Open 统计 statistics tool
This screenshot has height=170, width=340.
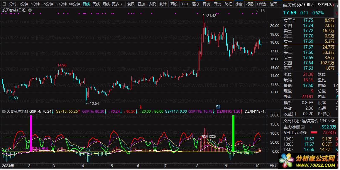[163, 4]
